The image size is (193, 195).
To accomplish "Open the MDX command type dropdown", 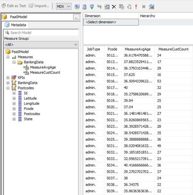I will pos(63,6).
